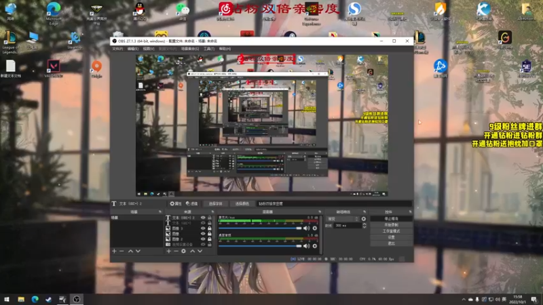Viewport: 543px width, 305px height.
Task: Decrease transition duration with the down stepper
Action: [364, 227]
